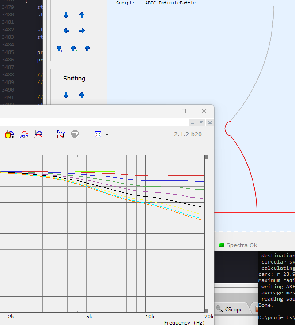The height and width of the screenshot is (325, 295).
Task: Click the yellow cylinder solving icon
Action: [10, 134]
